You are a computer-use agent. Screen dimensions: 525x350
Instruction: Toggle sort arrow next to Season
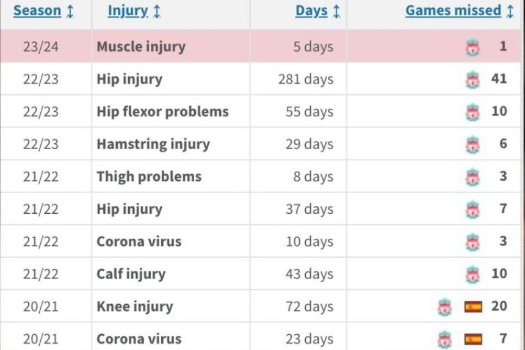[70, 11]
